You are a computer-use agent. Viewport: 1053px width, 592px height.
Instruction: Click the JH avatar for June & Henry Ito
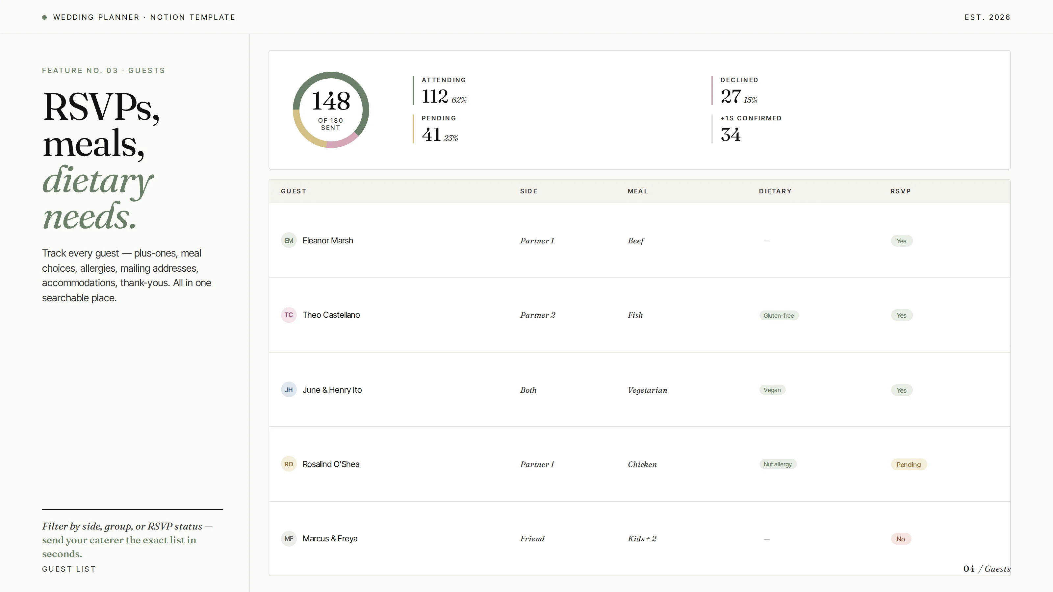click(289, 390)
